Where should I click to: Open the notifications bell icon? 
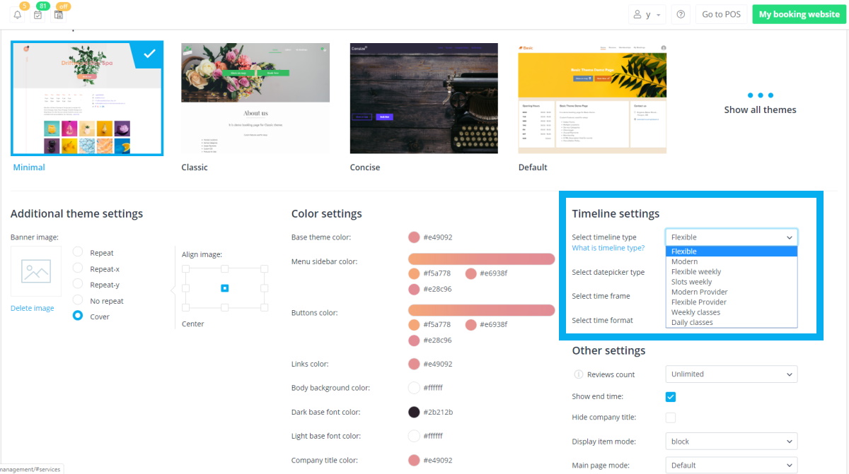point(18,15)
